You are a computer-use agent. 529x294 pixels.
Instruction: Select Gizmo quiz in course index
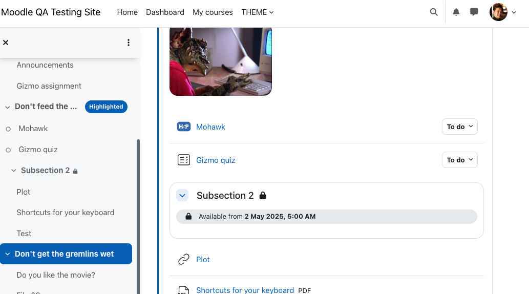(38, 150)
